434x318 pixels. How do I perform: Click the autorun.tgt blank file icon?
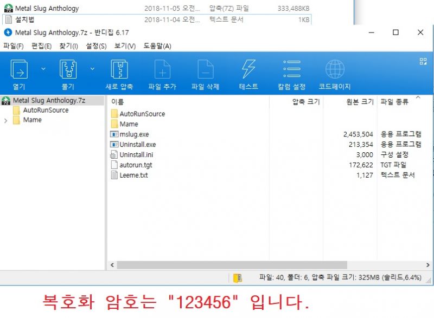114,165
